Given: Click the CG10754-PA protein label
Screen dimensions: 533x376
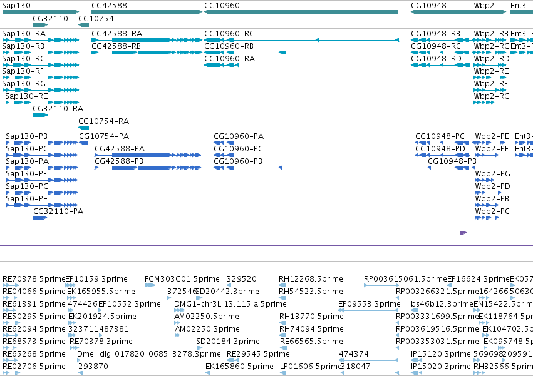Looking at the screenshot, I should tap(104, 136).
